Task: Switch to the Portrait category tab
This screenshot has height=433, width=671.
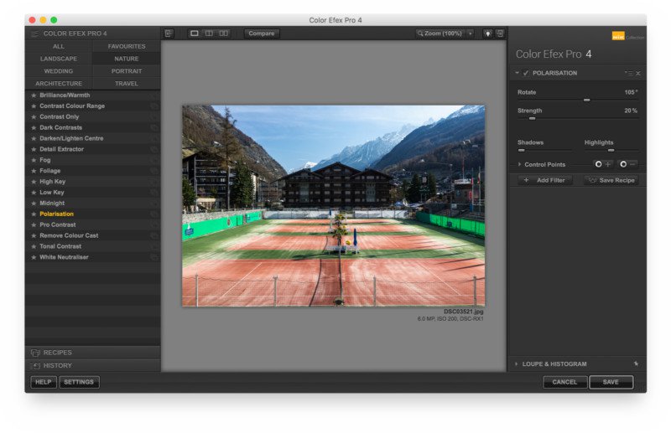Action: pos(127,71)
